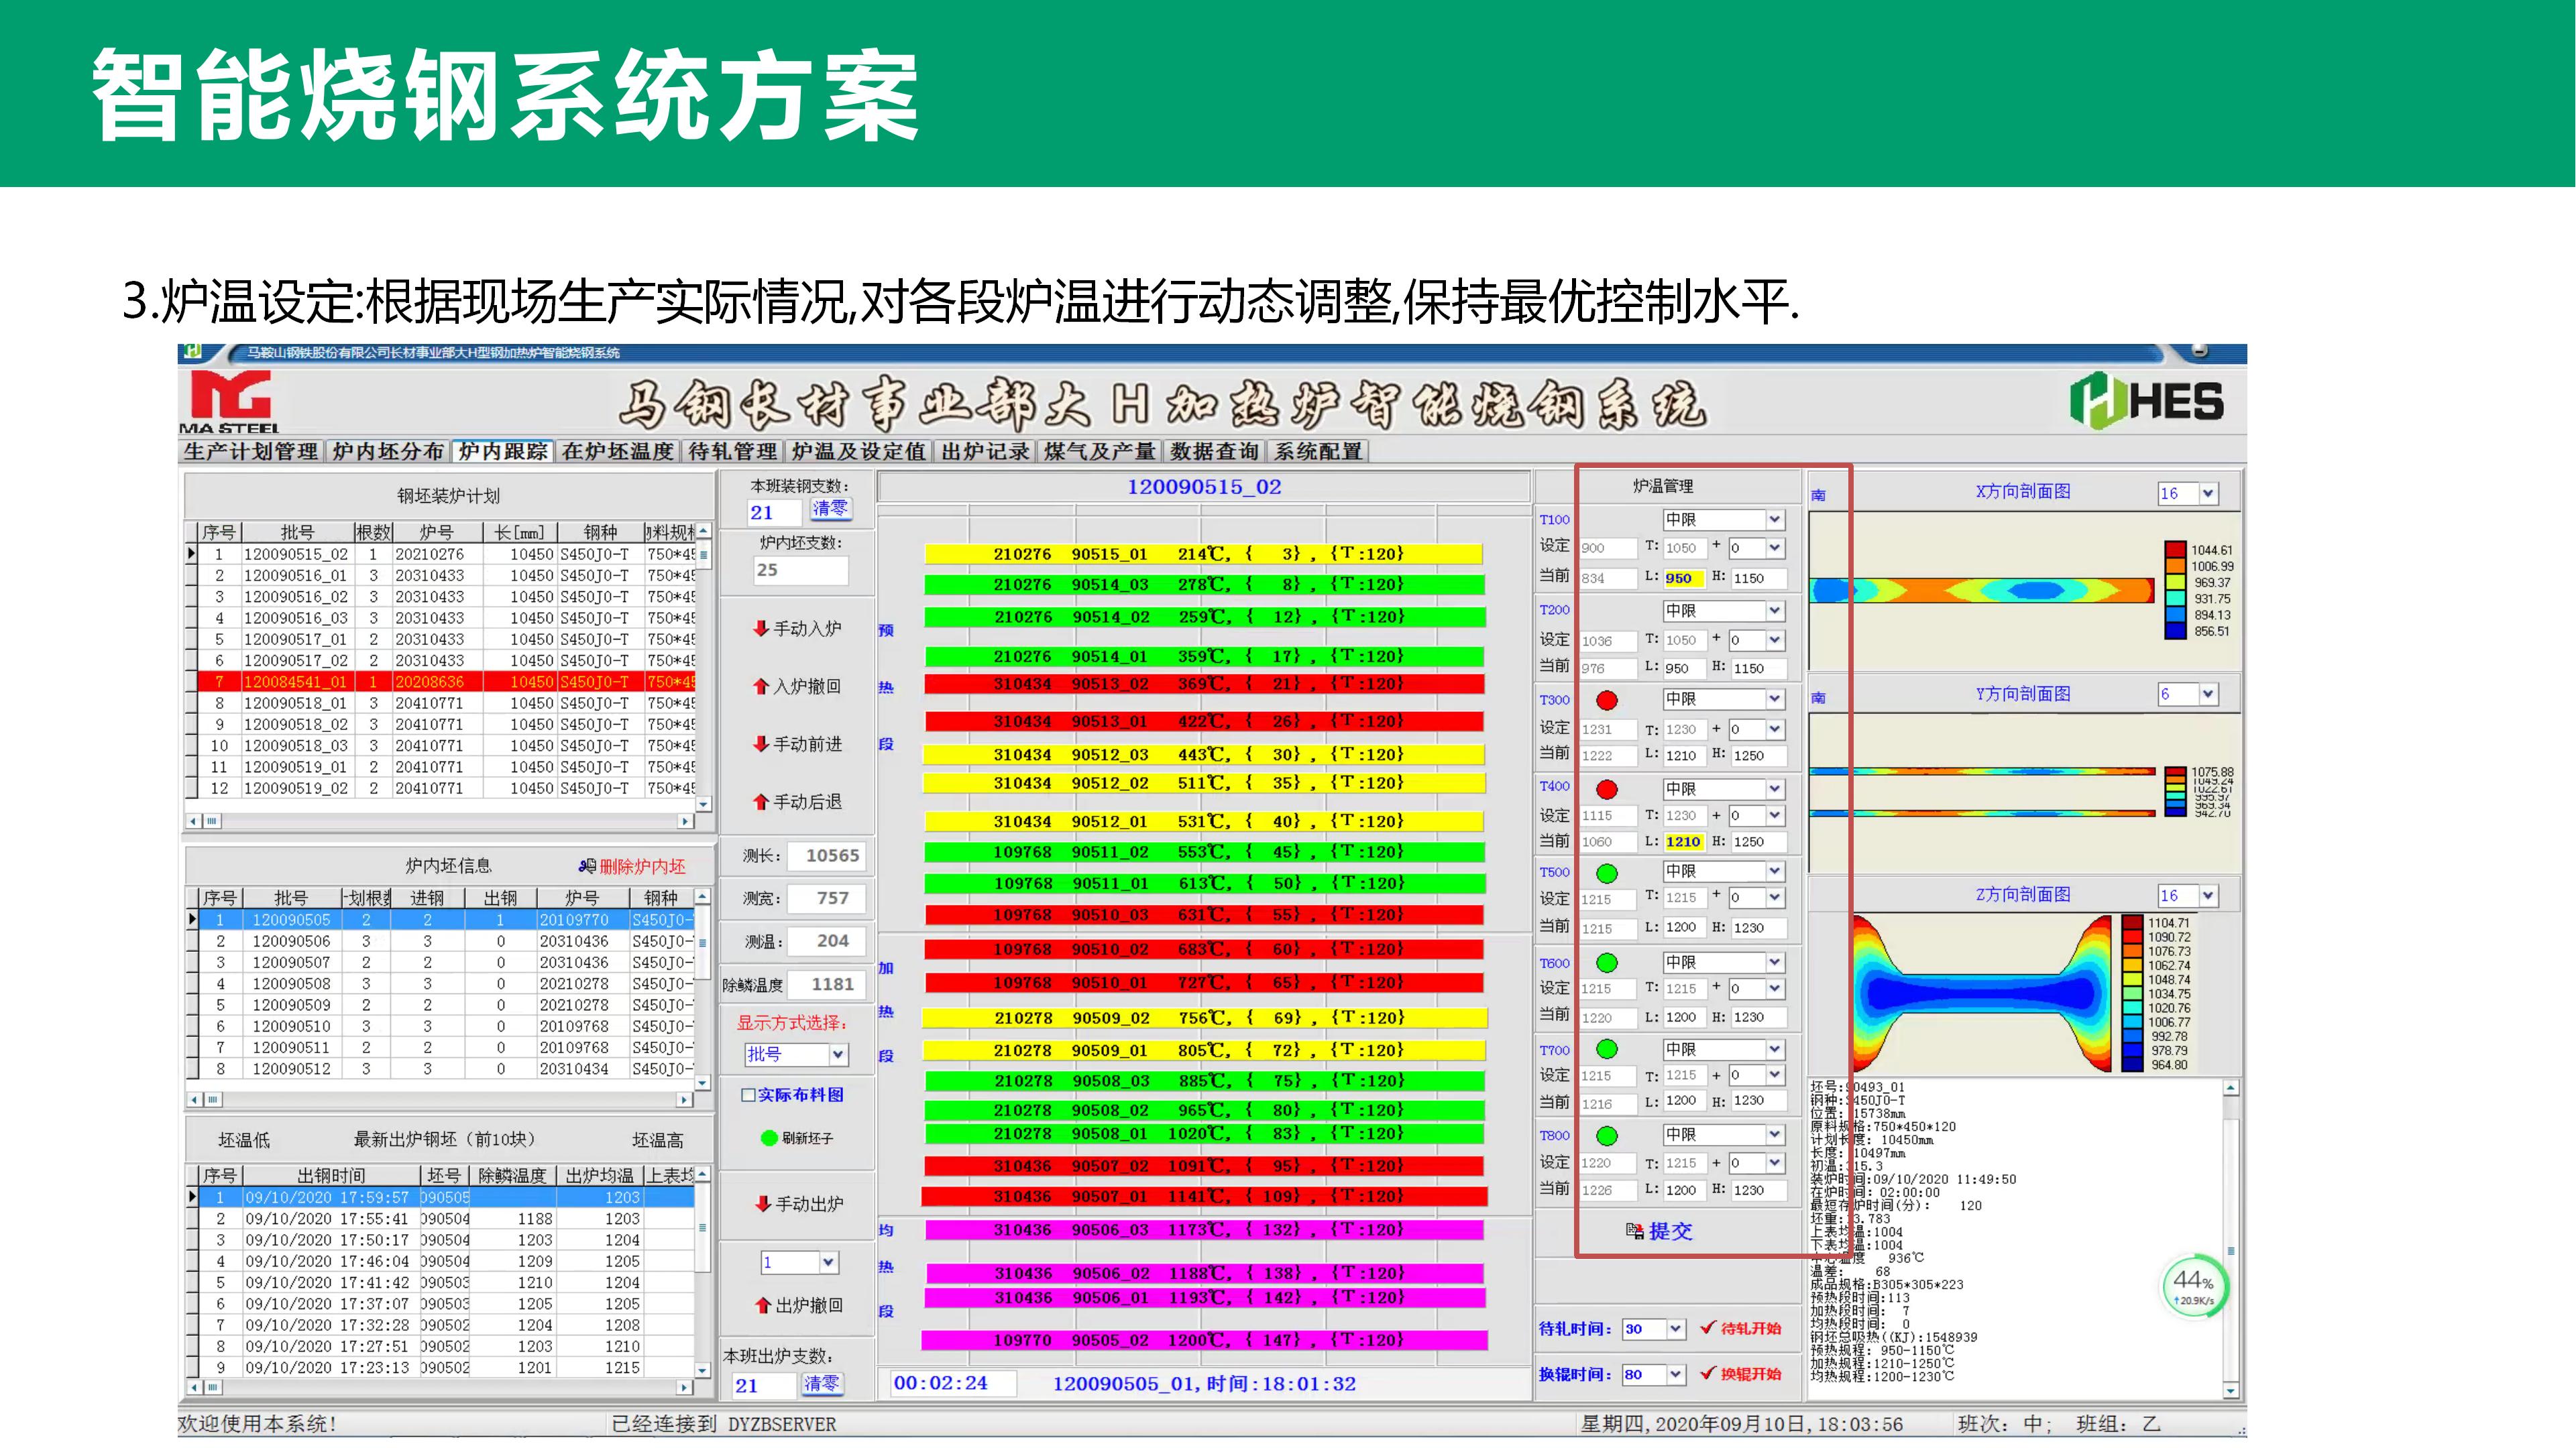
Task: Click the 手动后退 up-arrow button
Action: tap(797, 802)
